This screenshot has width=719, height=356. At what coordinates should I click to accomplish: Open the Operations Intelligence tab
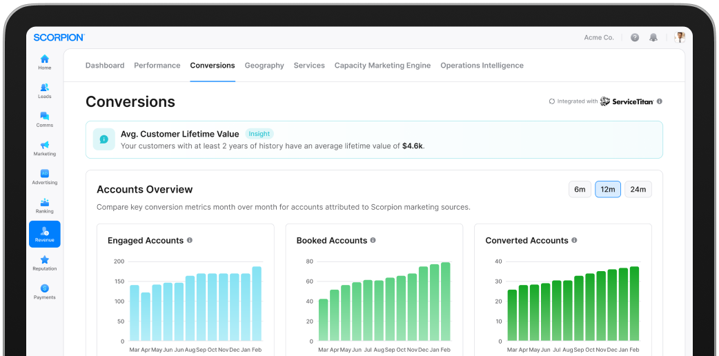click(x=482, y=66)
